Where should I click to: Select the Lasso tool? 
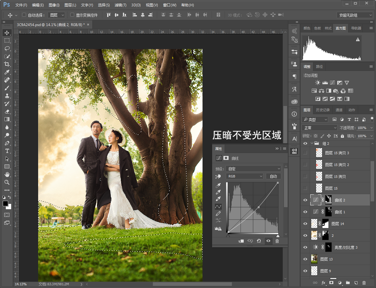tap(7, 48)
